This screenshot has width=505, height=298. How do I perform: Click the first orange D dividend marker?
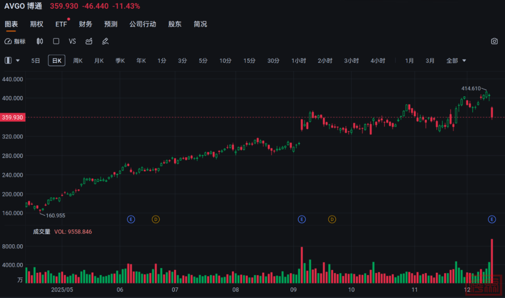[x=156, y=219]
